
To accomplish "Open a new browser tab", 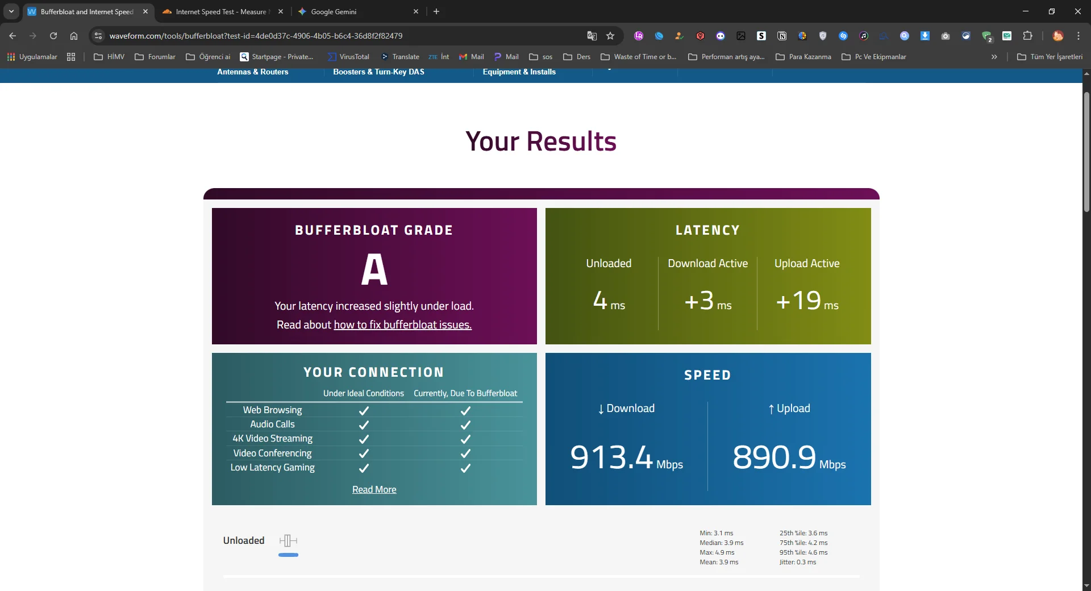I will [436, 11].
